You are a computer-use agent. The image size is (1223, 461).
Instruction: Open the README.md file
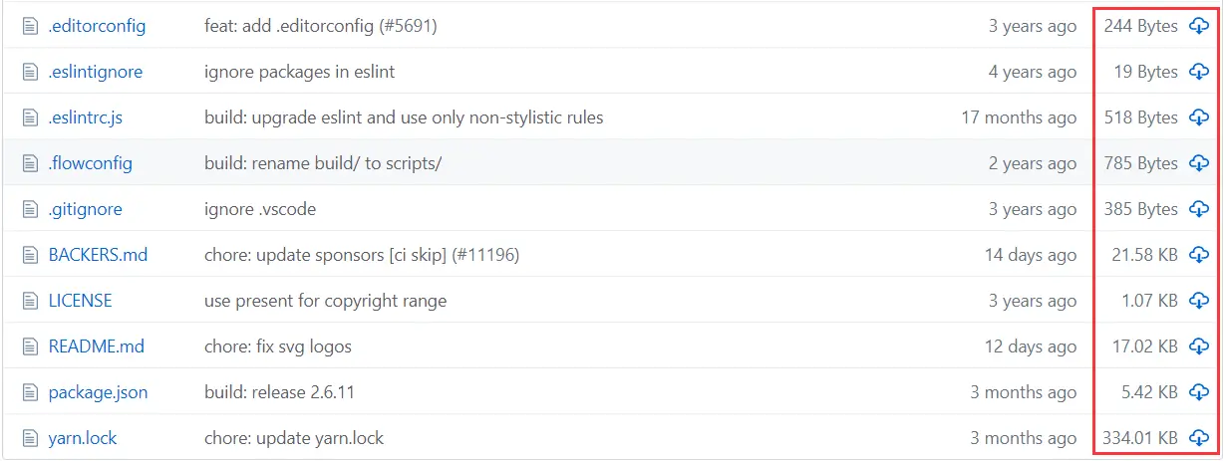(96, 346)
